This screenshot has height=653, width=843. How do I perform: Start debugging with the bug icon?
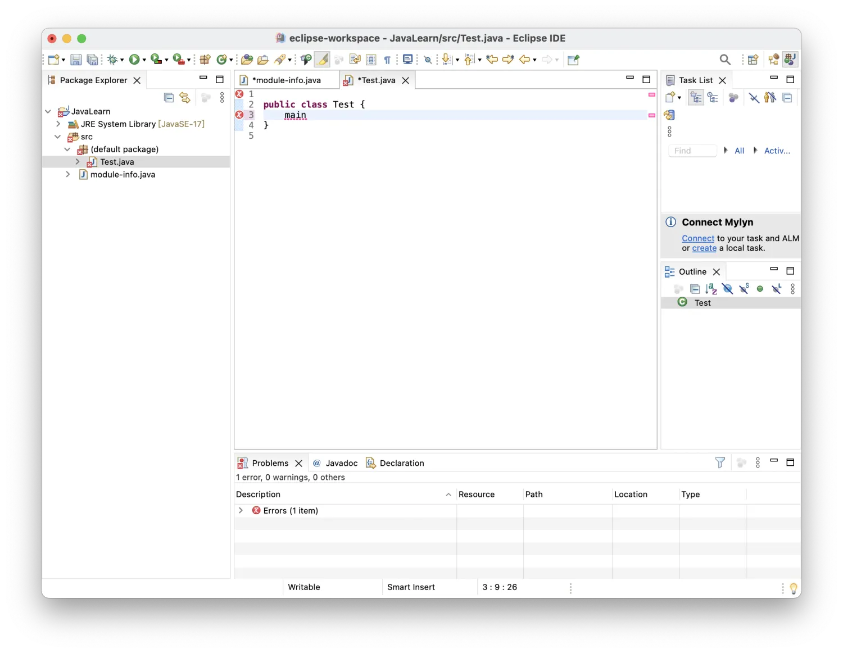[112, 60]
